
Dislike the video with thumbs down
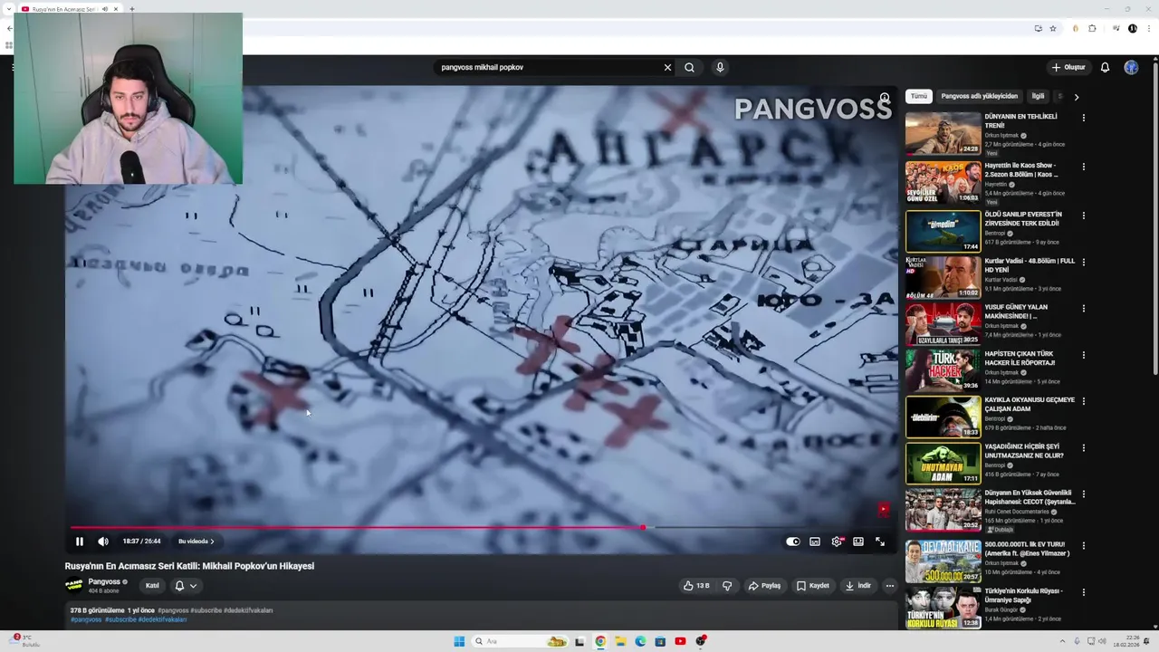pyautogui.click(x=727, y=586)
